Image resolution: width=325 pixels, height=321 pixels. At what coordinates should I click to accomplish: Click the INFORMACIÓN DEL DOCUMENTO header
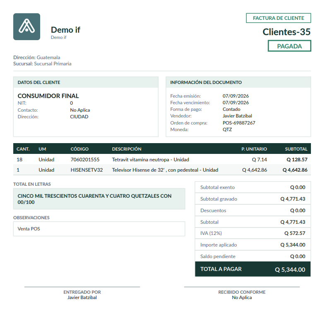pyautogui.click(x=238, y=82)
